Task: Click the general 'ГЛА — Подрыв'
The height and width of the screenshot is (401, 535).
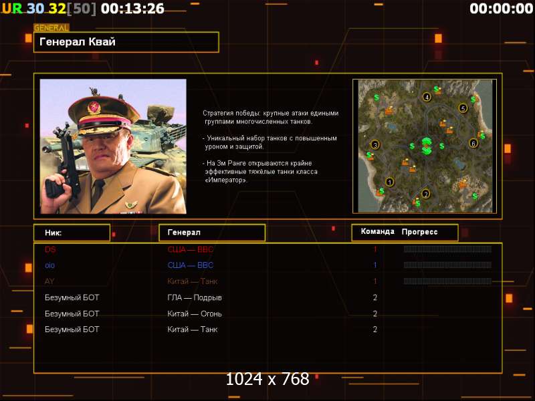Action: click(195, 297)
